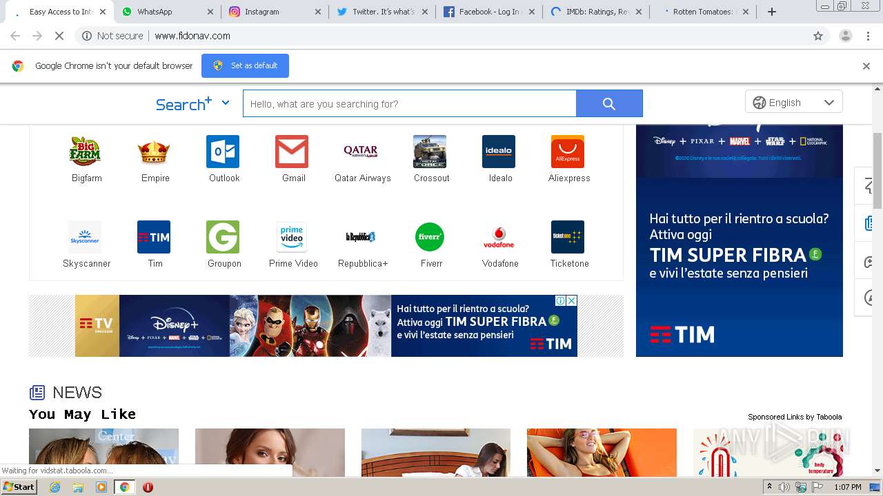The image size is (883, 496).
Task: Click the address bar URL
Action: 192,36
